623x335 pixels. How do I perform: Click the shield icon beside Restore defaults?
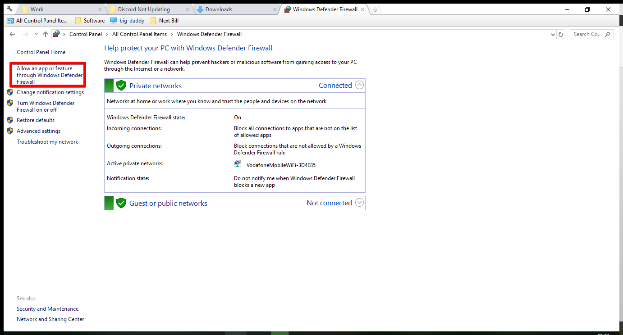click(10, 120)
